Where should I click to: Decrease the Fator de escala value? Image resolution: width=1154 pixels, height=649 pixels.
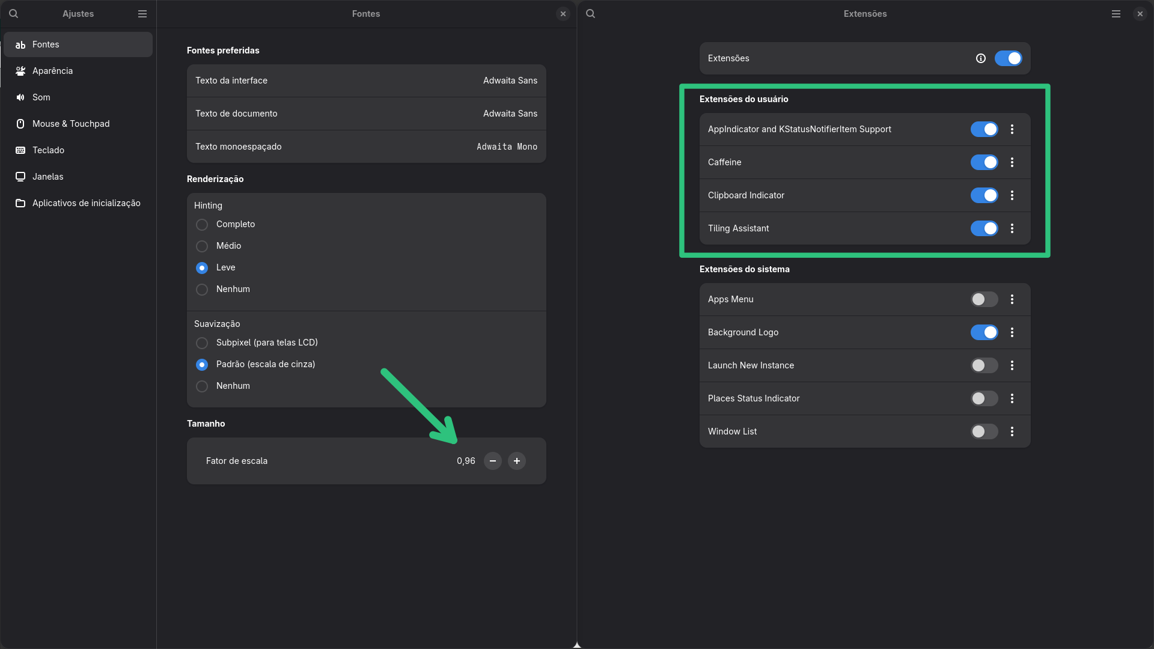493,461
